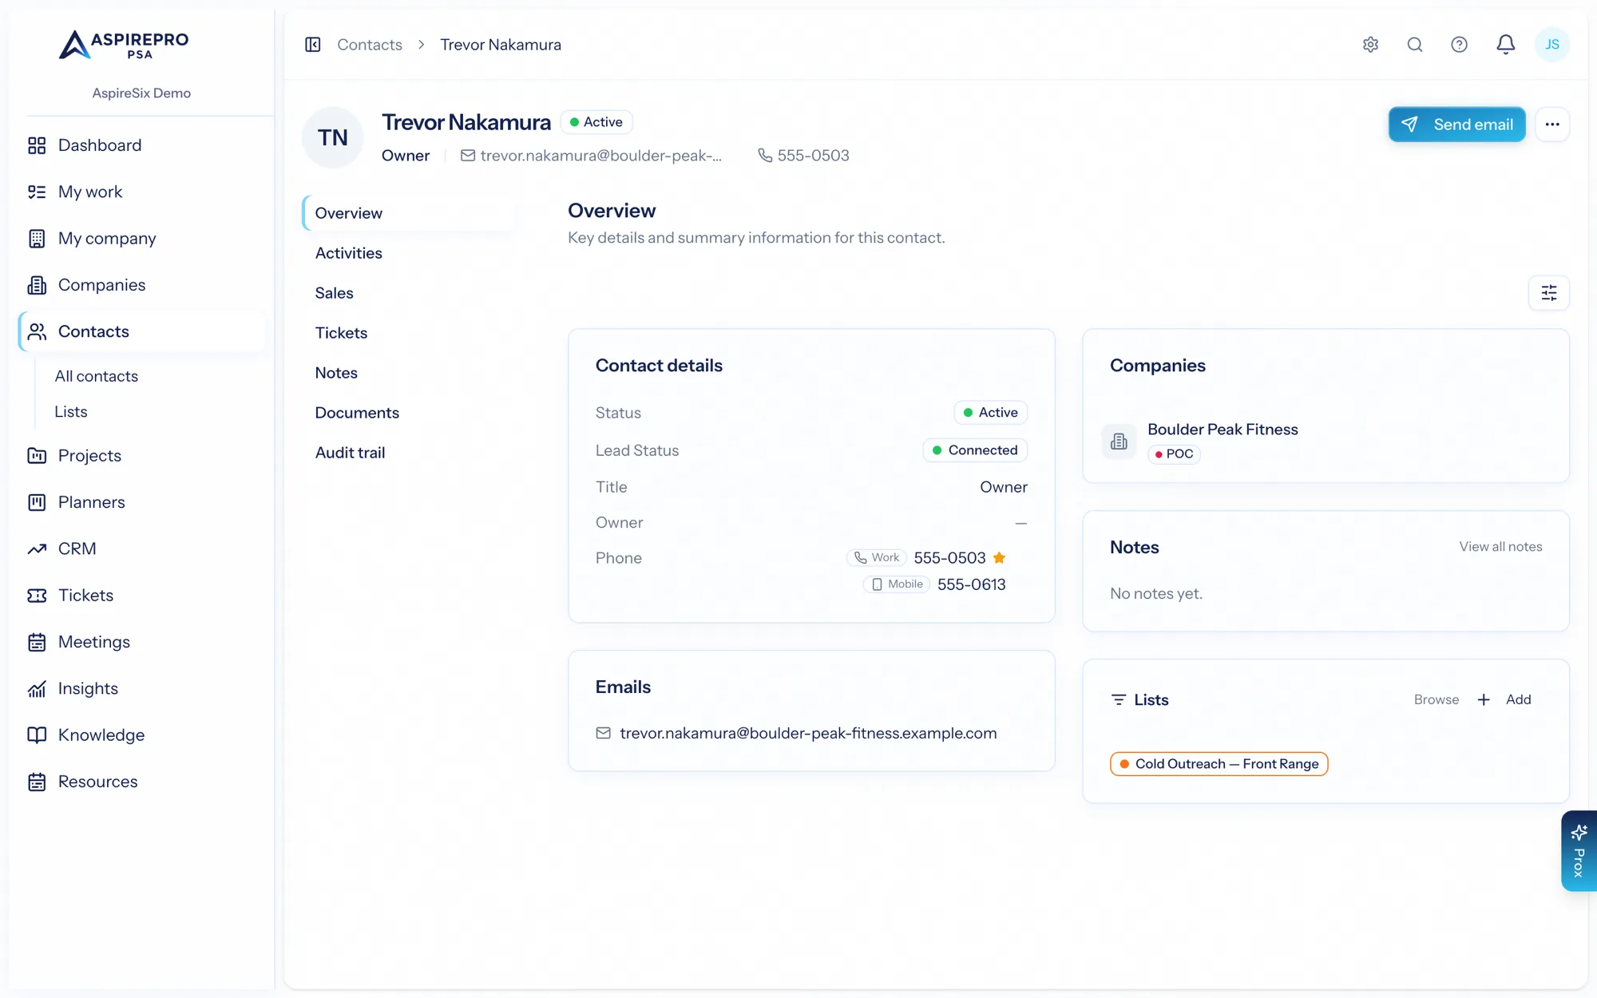Image resolution: width=1597 pixels, height=998 pixels.
Task: Click the Projects folder icon
Action: tap(37, 456)
